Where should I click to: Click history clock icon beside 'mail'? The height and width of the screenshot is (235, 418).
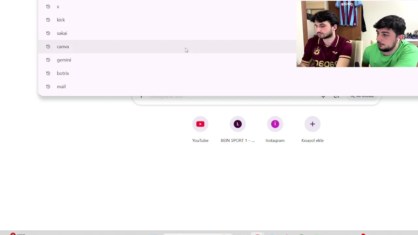pos(48,87)
